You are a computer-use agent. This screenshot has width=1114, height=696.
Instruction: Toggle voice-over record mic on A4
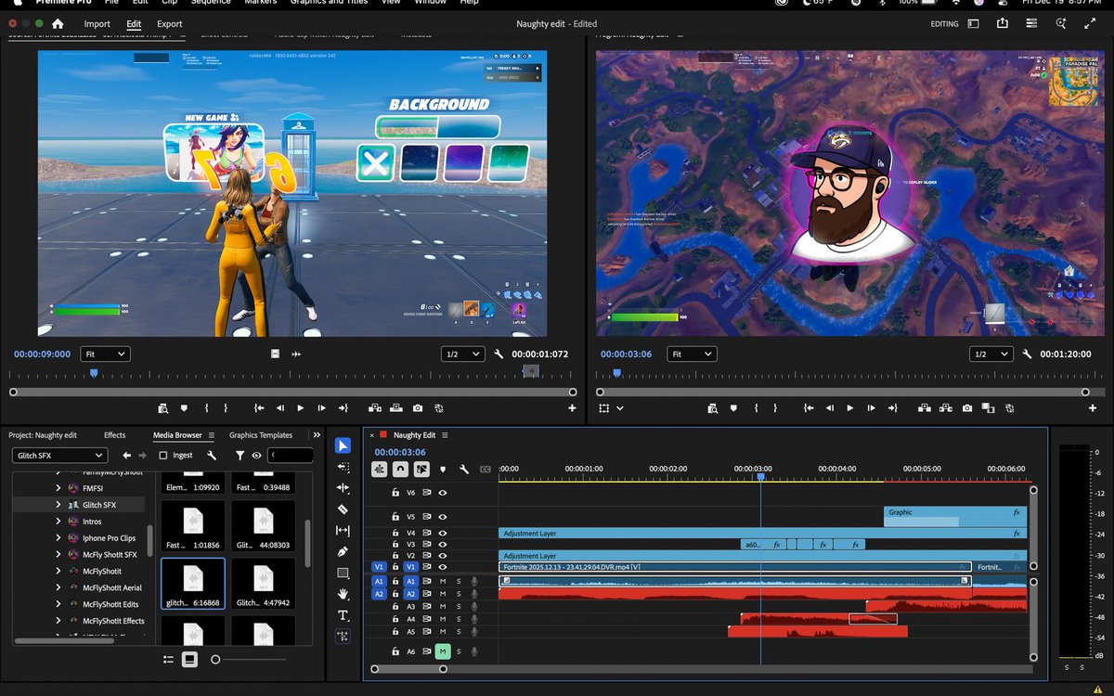(x=474, y=619)
